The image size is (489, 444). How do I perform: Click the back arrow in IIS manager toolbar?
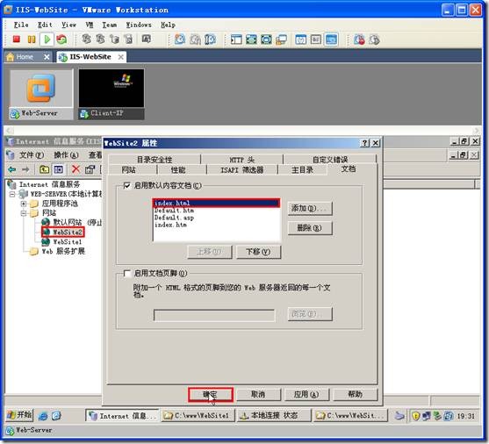[x=11, y=169]
